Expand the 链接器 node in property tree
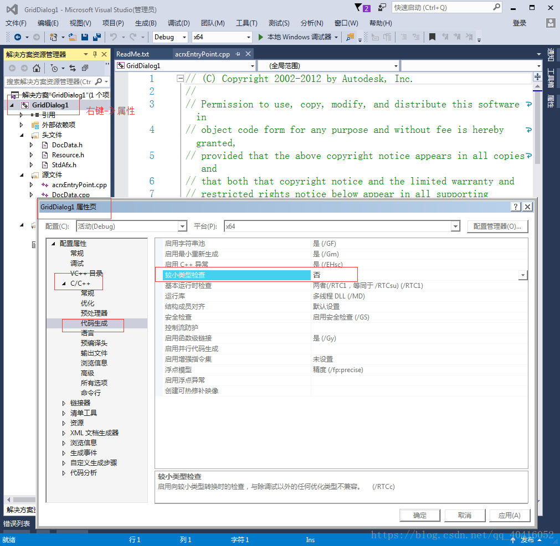Screen dimensions: 560x546 (x=64, y=403)
